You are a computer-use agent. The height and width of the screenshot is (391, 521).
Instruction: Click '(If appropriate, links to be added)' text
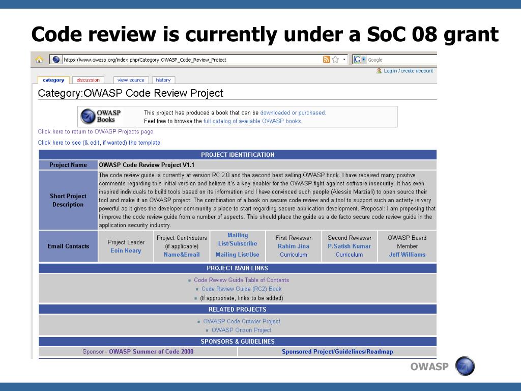click(x=242, y=298)
